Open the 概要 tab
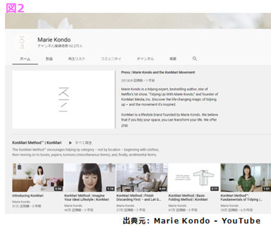The image size is (271, 226). (x=173, y=59)
